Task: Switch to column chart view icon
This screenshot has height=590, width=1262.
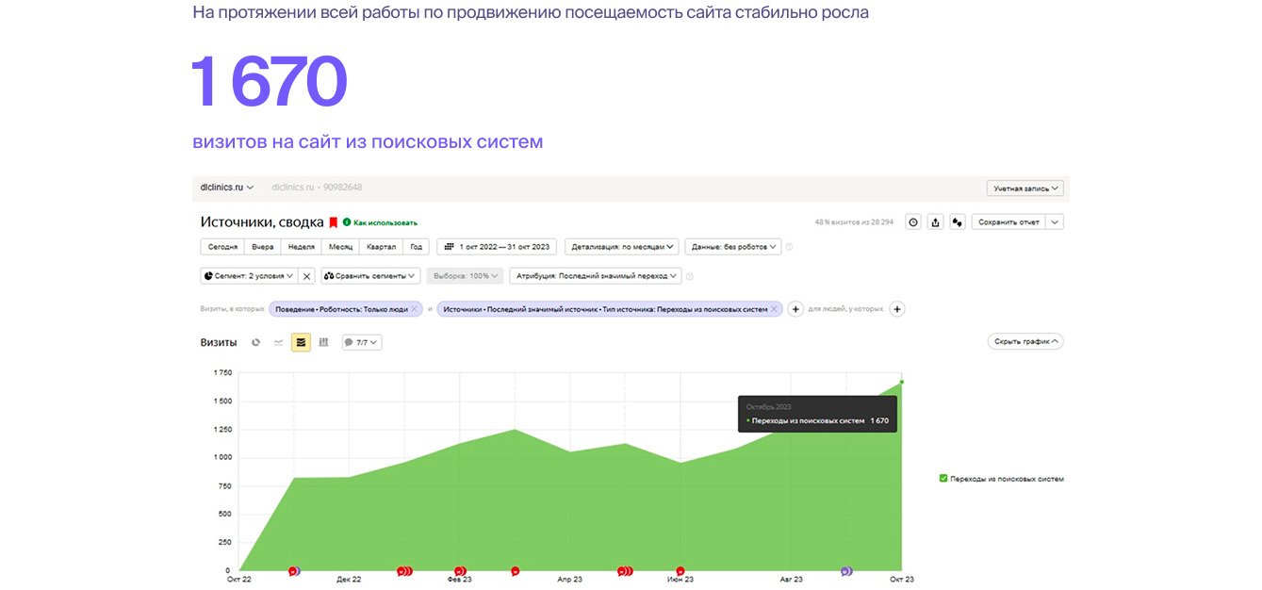Action: click(x=323, y=342)
